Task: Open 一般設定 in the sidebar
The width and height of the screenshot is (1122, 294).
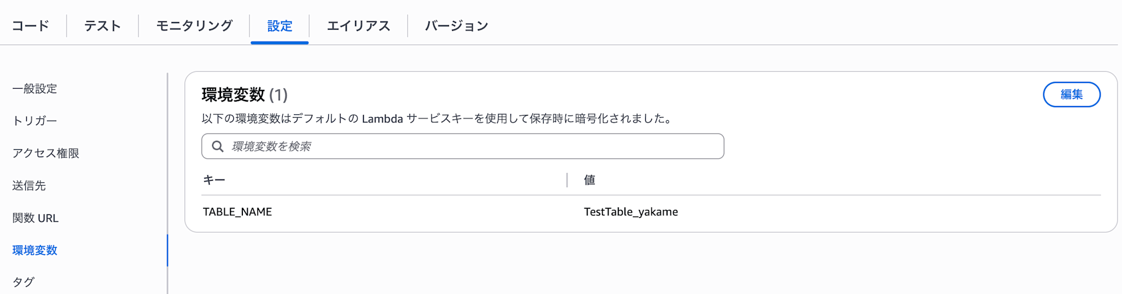Action: pos(35,89)
